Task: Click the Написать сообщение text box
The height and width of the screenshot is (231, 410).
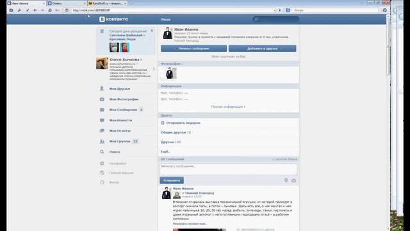Action: coord(229,169)
